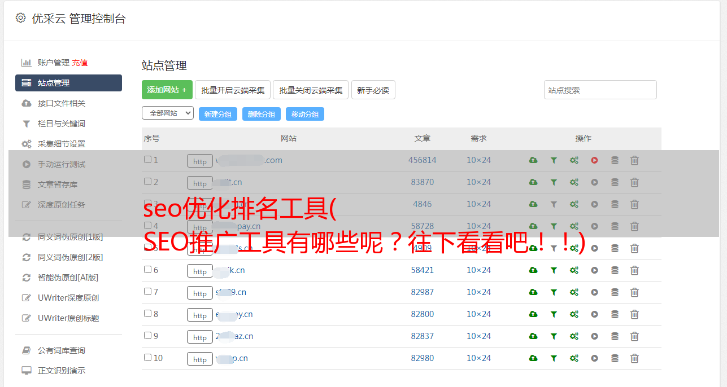
Task: Click filter icon in row 7
Action: (554, 292)
